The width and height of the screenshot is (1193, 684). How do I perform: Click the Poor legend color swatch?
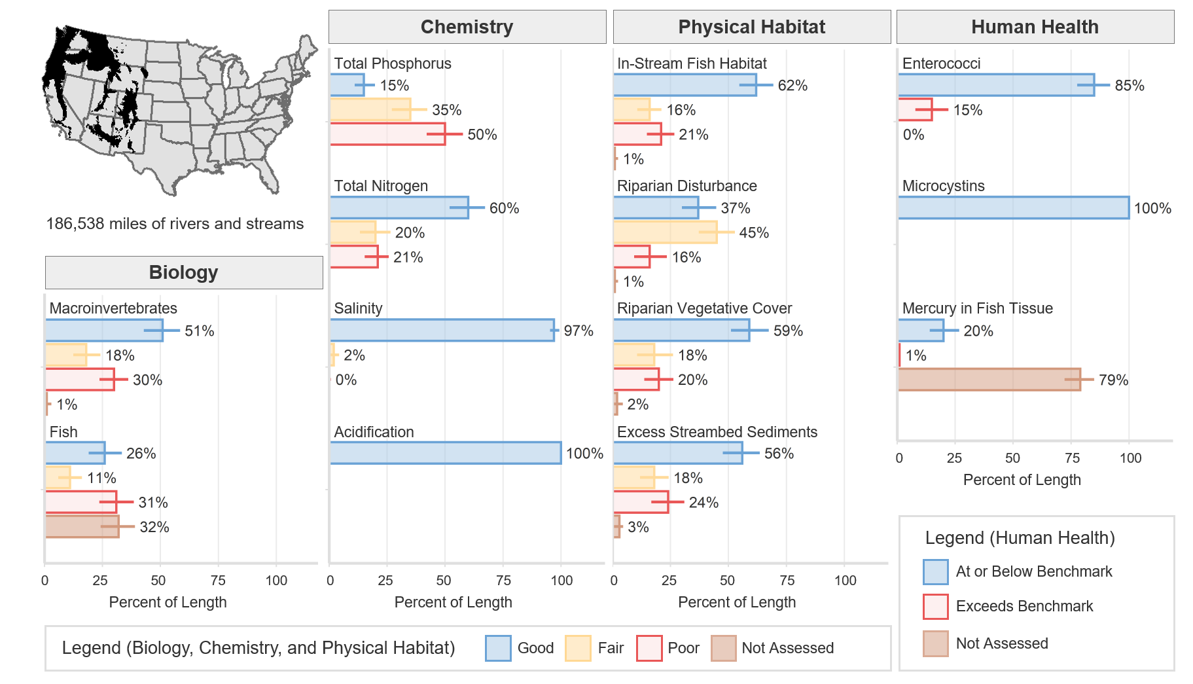coord(649,648)
